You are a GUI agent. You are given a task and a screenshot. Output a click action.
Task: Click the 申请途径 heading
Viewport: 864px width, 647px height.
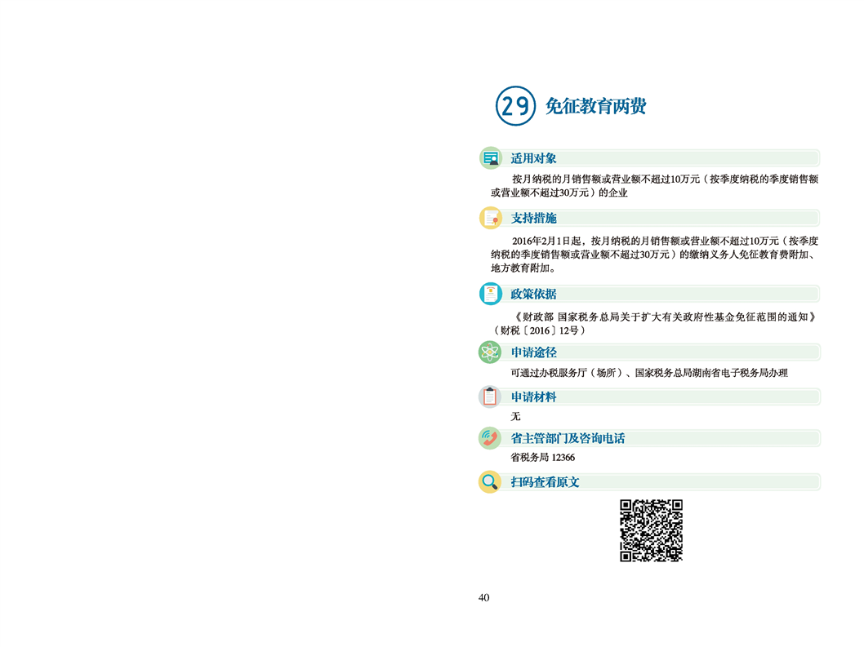pyautogui.click(x=533, y=352)
